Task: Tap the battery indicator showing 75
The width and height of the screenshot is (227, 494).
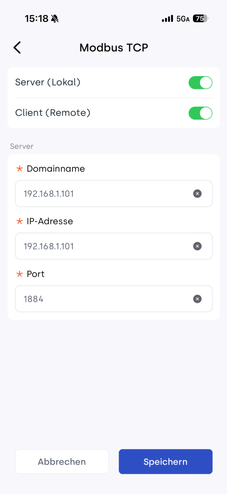Action: (201, 19)
